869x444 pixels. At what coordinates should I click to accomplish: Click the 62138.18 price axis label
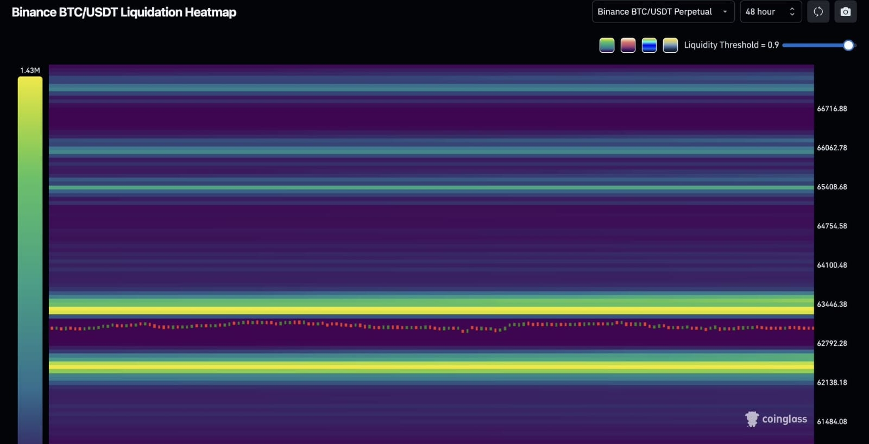point(832,382)
